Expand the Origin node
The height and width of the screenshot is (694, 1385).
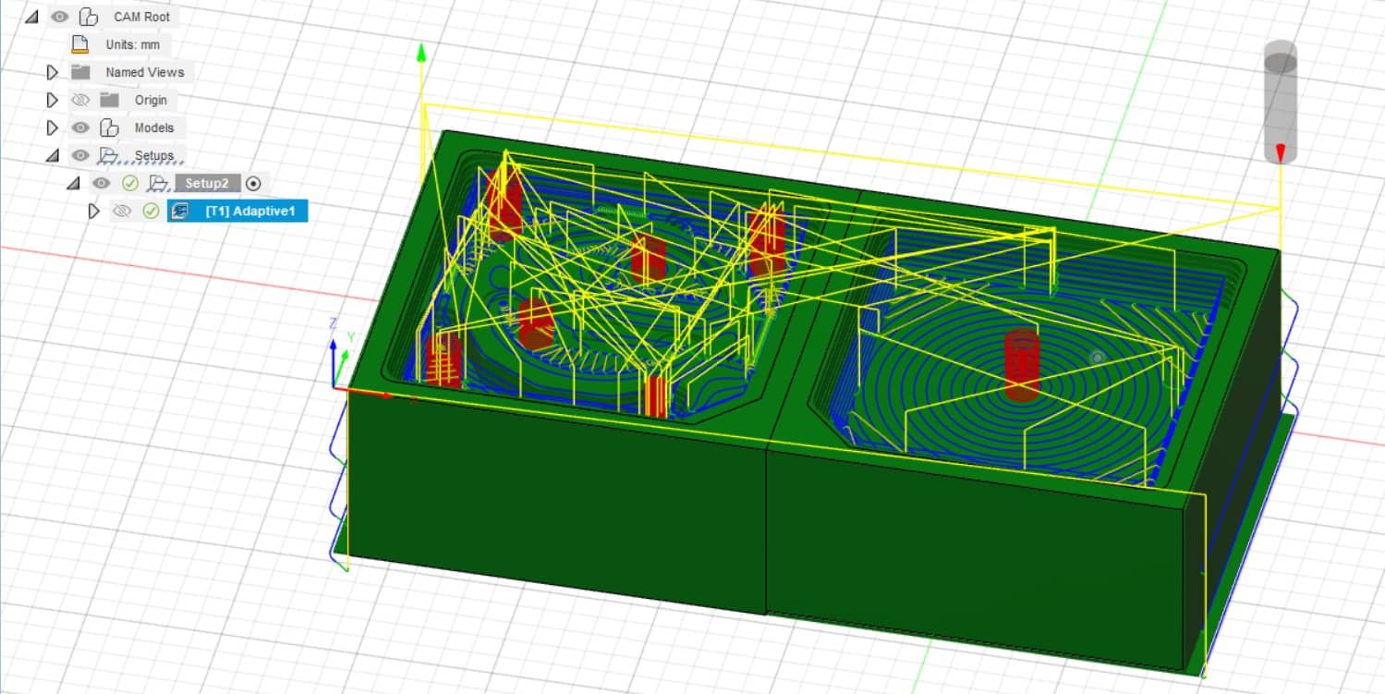click(x=53, y=100)
